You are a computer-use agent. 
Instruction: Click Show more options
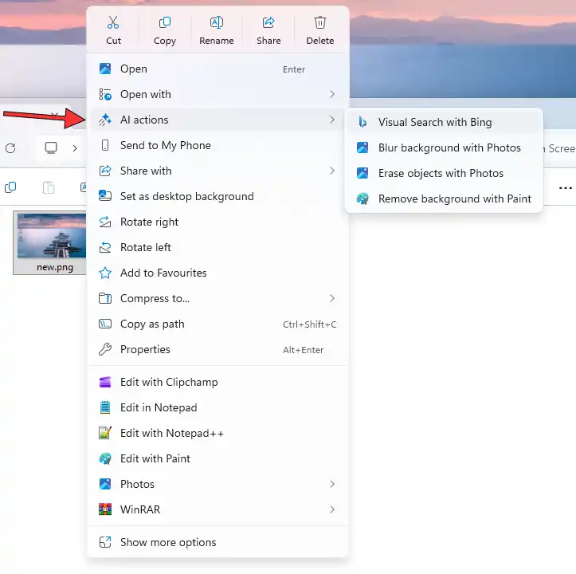tap(167, 542)
